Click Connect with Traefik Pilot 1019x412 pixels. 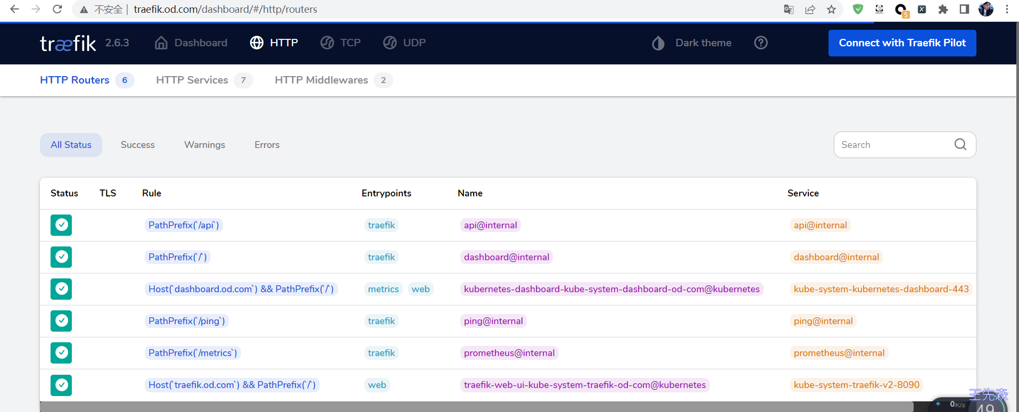click(x=902, y=43)
